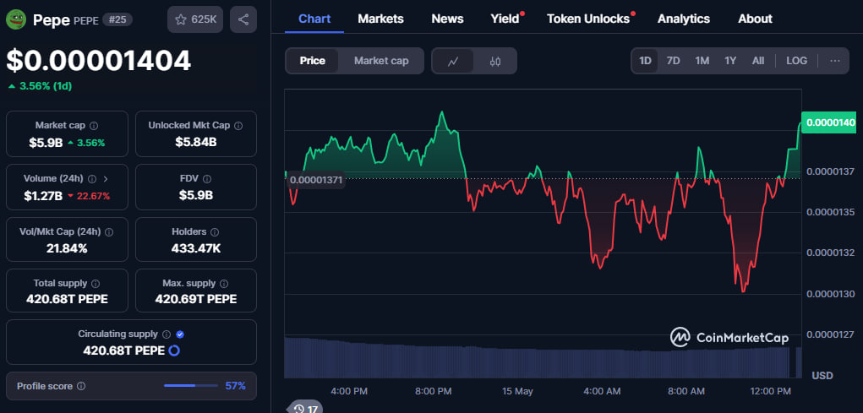Open the About tab
This screenshot has width=863, height=413.
[x=755, y=19]
